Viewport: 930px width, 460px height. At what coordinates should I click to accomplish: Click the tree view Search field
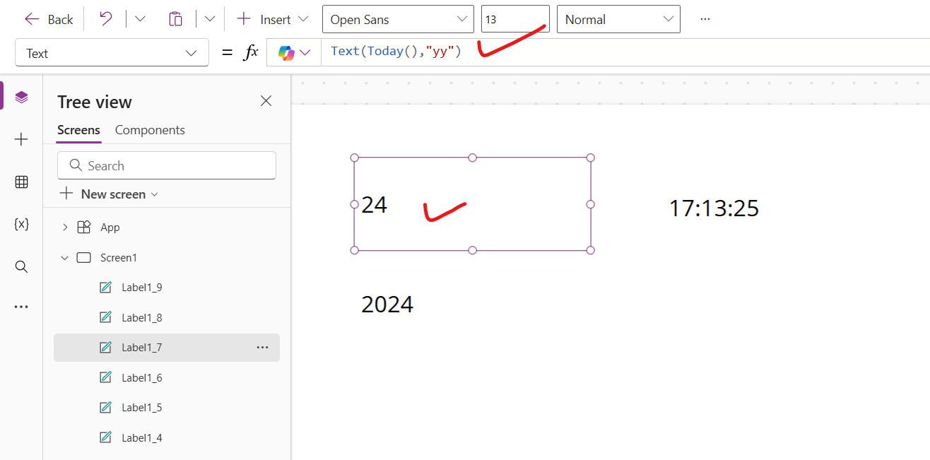tap(167, 165)
